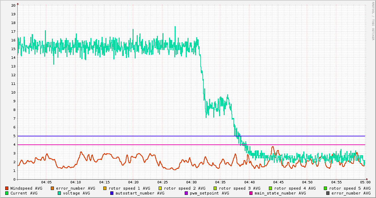Click the dark gray error_number legend swatch
This screenshot has height=198, width=376.
(x=328, y=193)
